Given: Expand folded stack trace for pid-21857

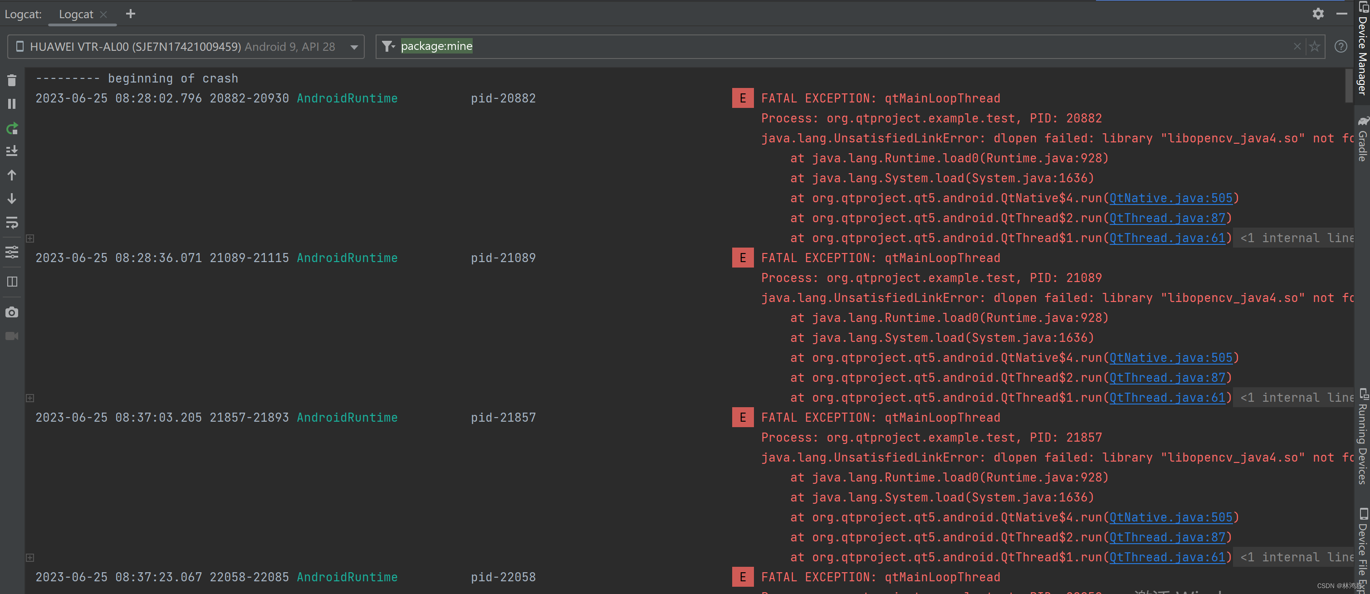Looking at the screenshot, I should 30,557.
